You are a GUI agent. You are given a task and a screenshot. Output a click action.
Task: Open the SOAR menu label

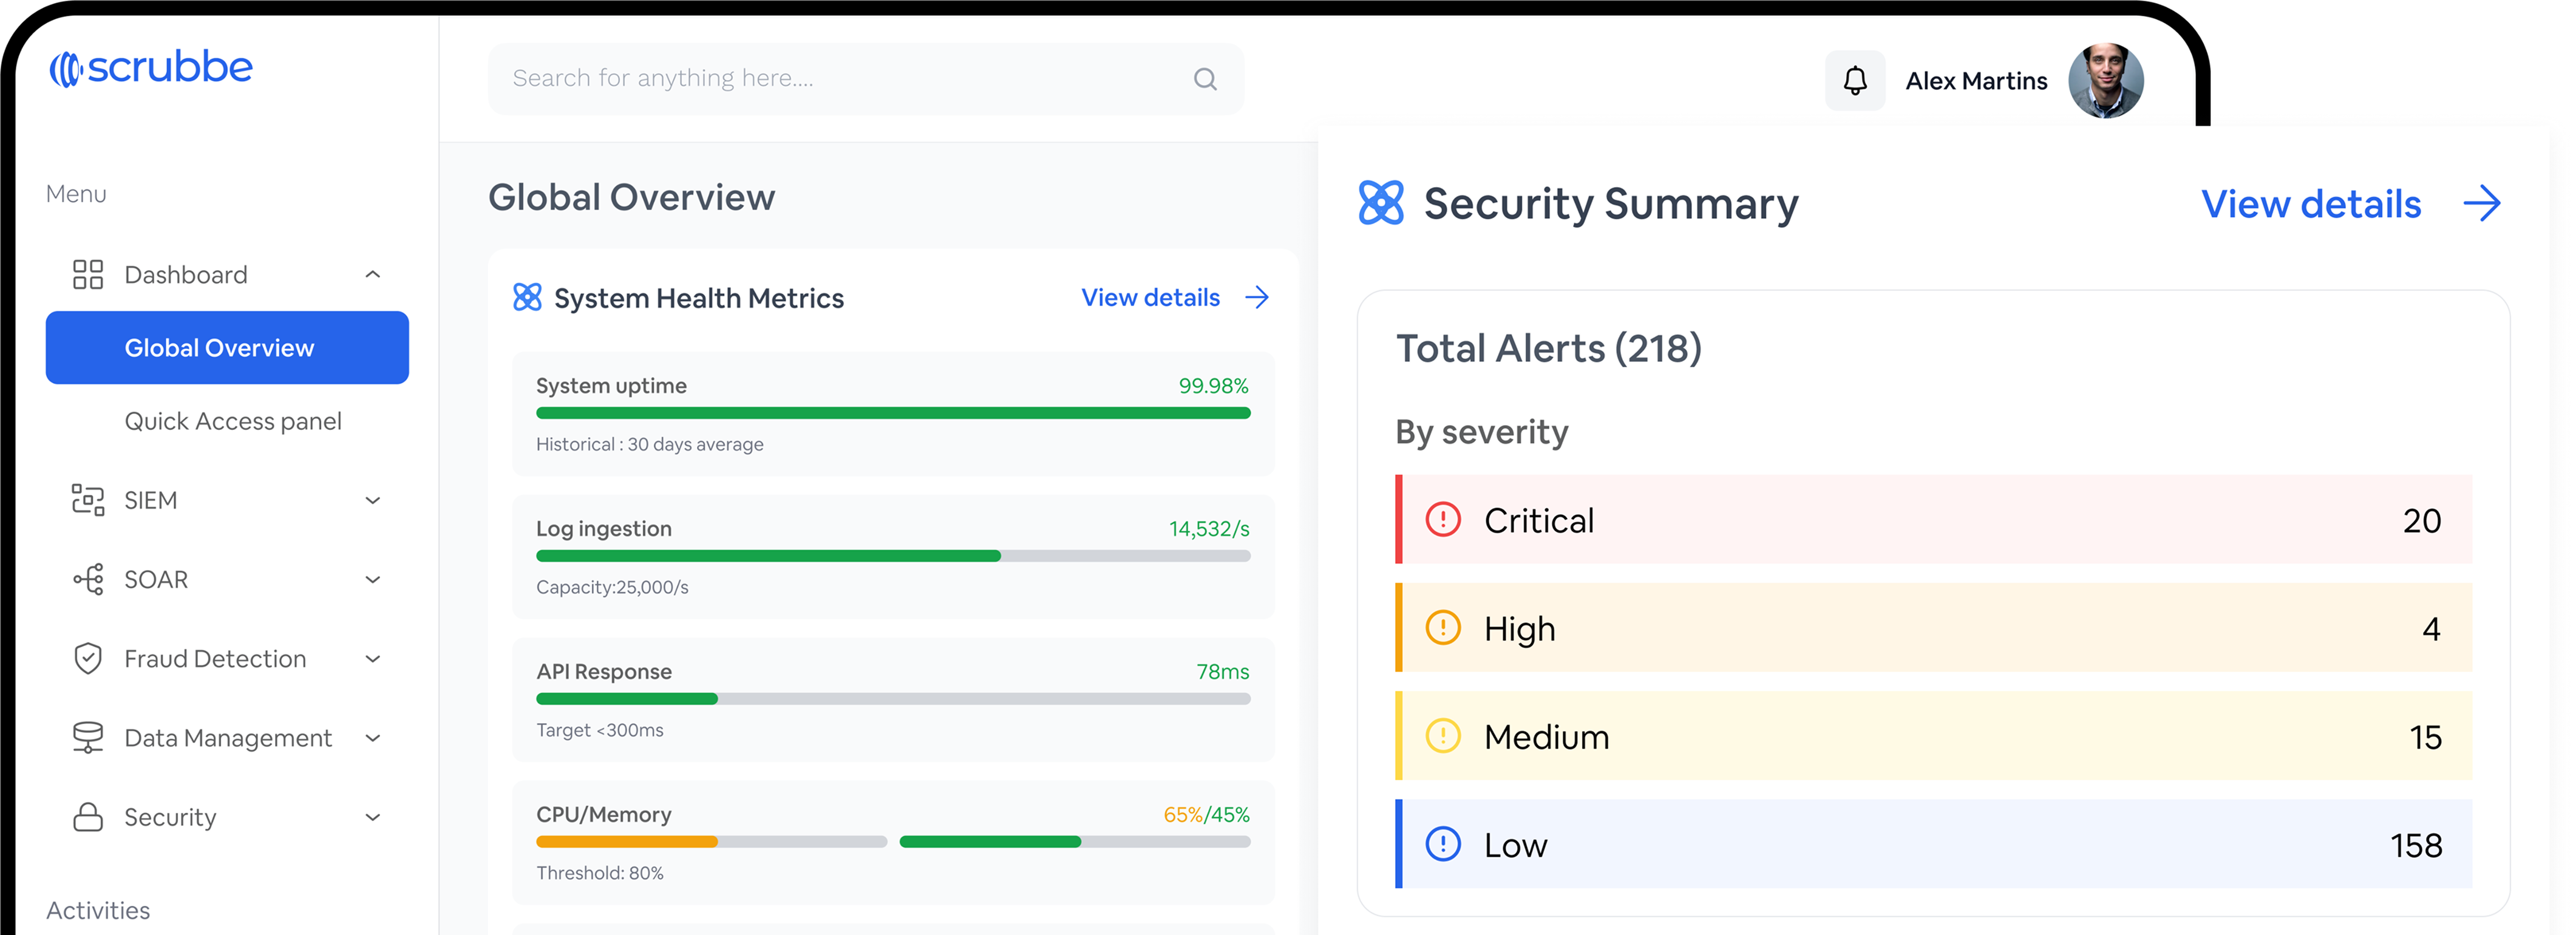156,579
